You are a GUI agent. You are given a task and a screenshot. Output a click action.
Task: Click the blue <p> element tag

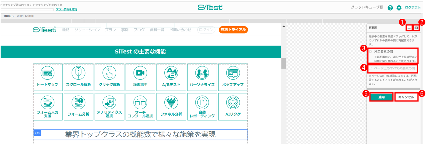(x=37, y=133)
